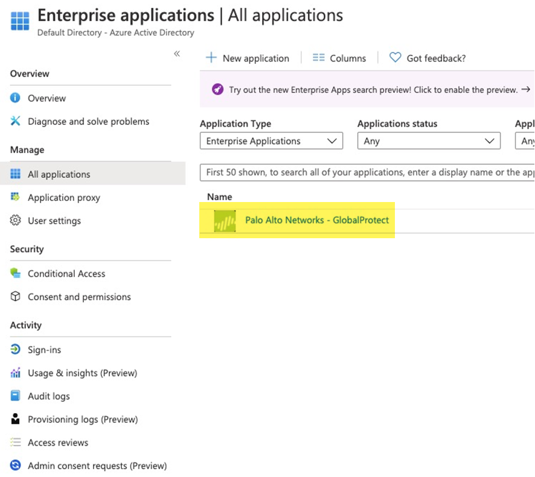This screenshot has height=477, width=535.
Task: Open the Columns chooser
Action: tap(339, 58)
